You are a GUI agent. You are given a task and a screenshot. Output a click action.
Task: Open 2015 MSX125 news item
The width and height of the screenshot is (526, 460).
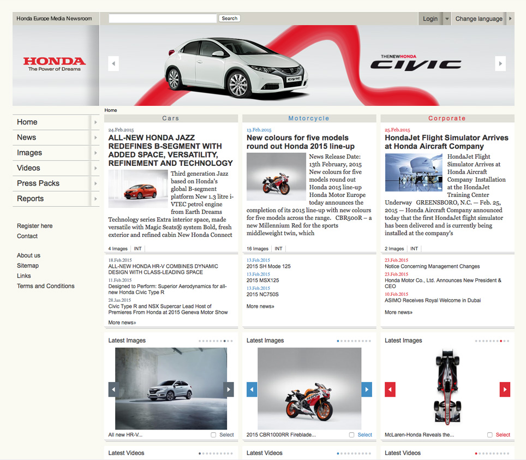click(x=262, y=280)
